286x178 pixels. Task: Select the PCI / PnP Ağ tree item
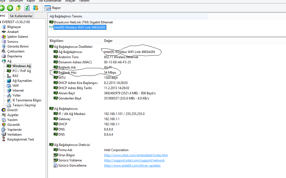coord(21,71)
